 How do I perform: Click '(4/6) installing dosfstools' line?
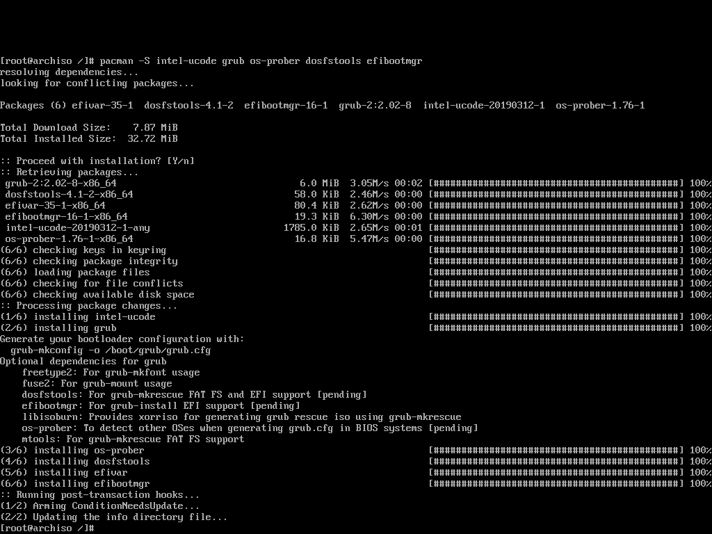click(x=75, y=462)
